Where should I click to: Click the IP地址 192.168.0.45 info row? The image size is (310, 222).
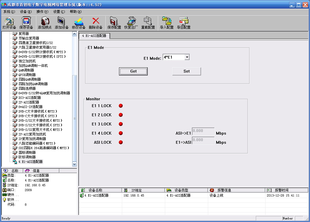coord(24,185)
